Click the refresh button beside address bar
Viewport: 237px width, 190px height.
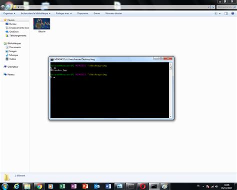pyautogui.click(x=213, y=7)
